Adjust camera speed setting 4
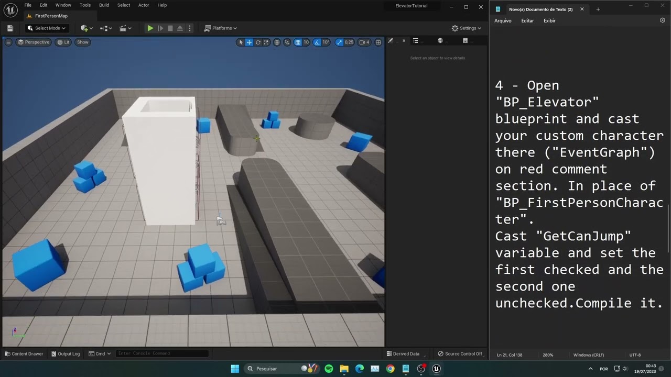The image size is (671, 377). click(364, 42)
